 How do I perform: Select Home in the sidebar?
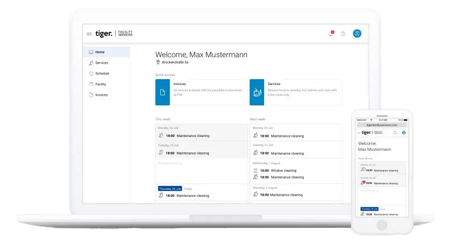coord(100,52)
